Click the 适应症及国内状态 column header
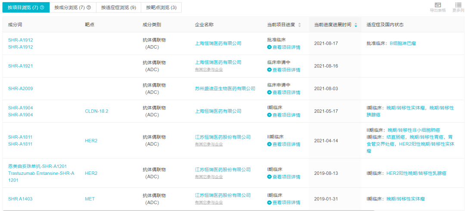This screenshot has width=465, height=211. 385,25
